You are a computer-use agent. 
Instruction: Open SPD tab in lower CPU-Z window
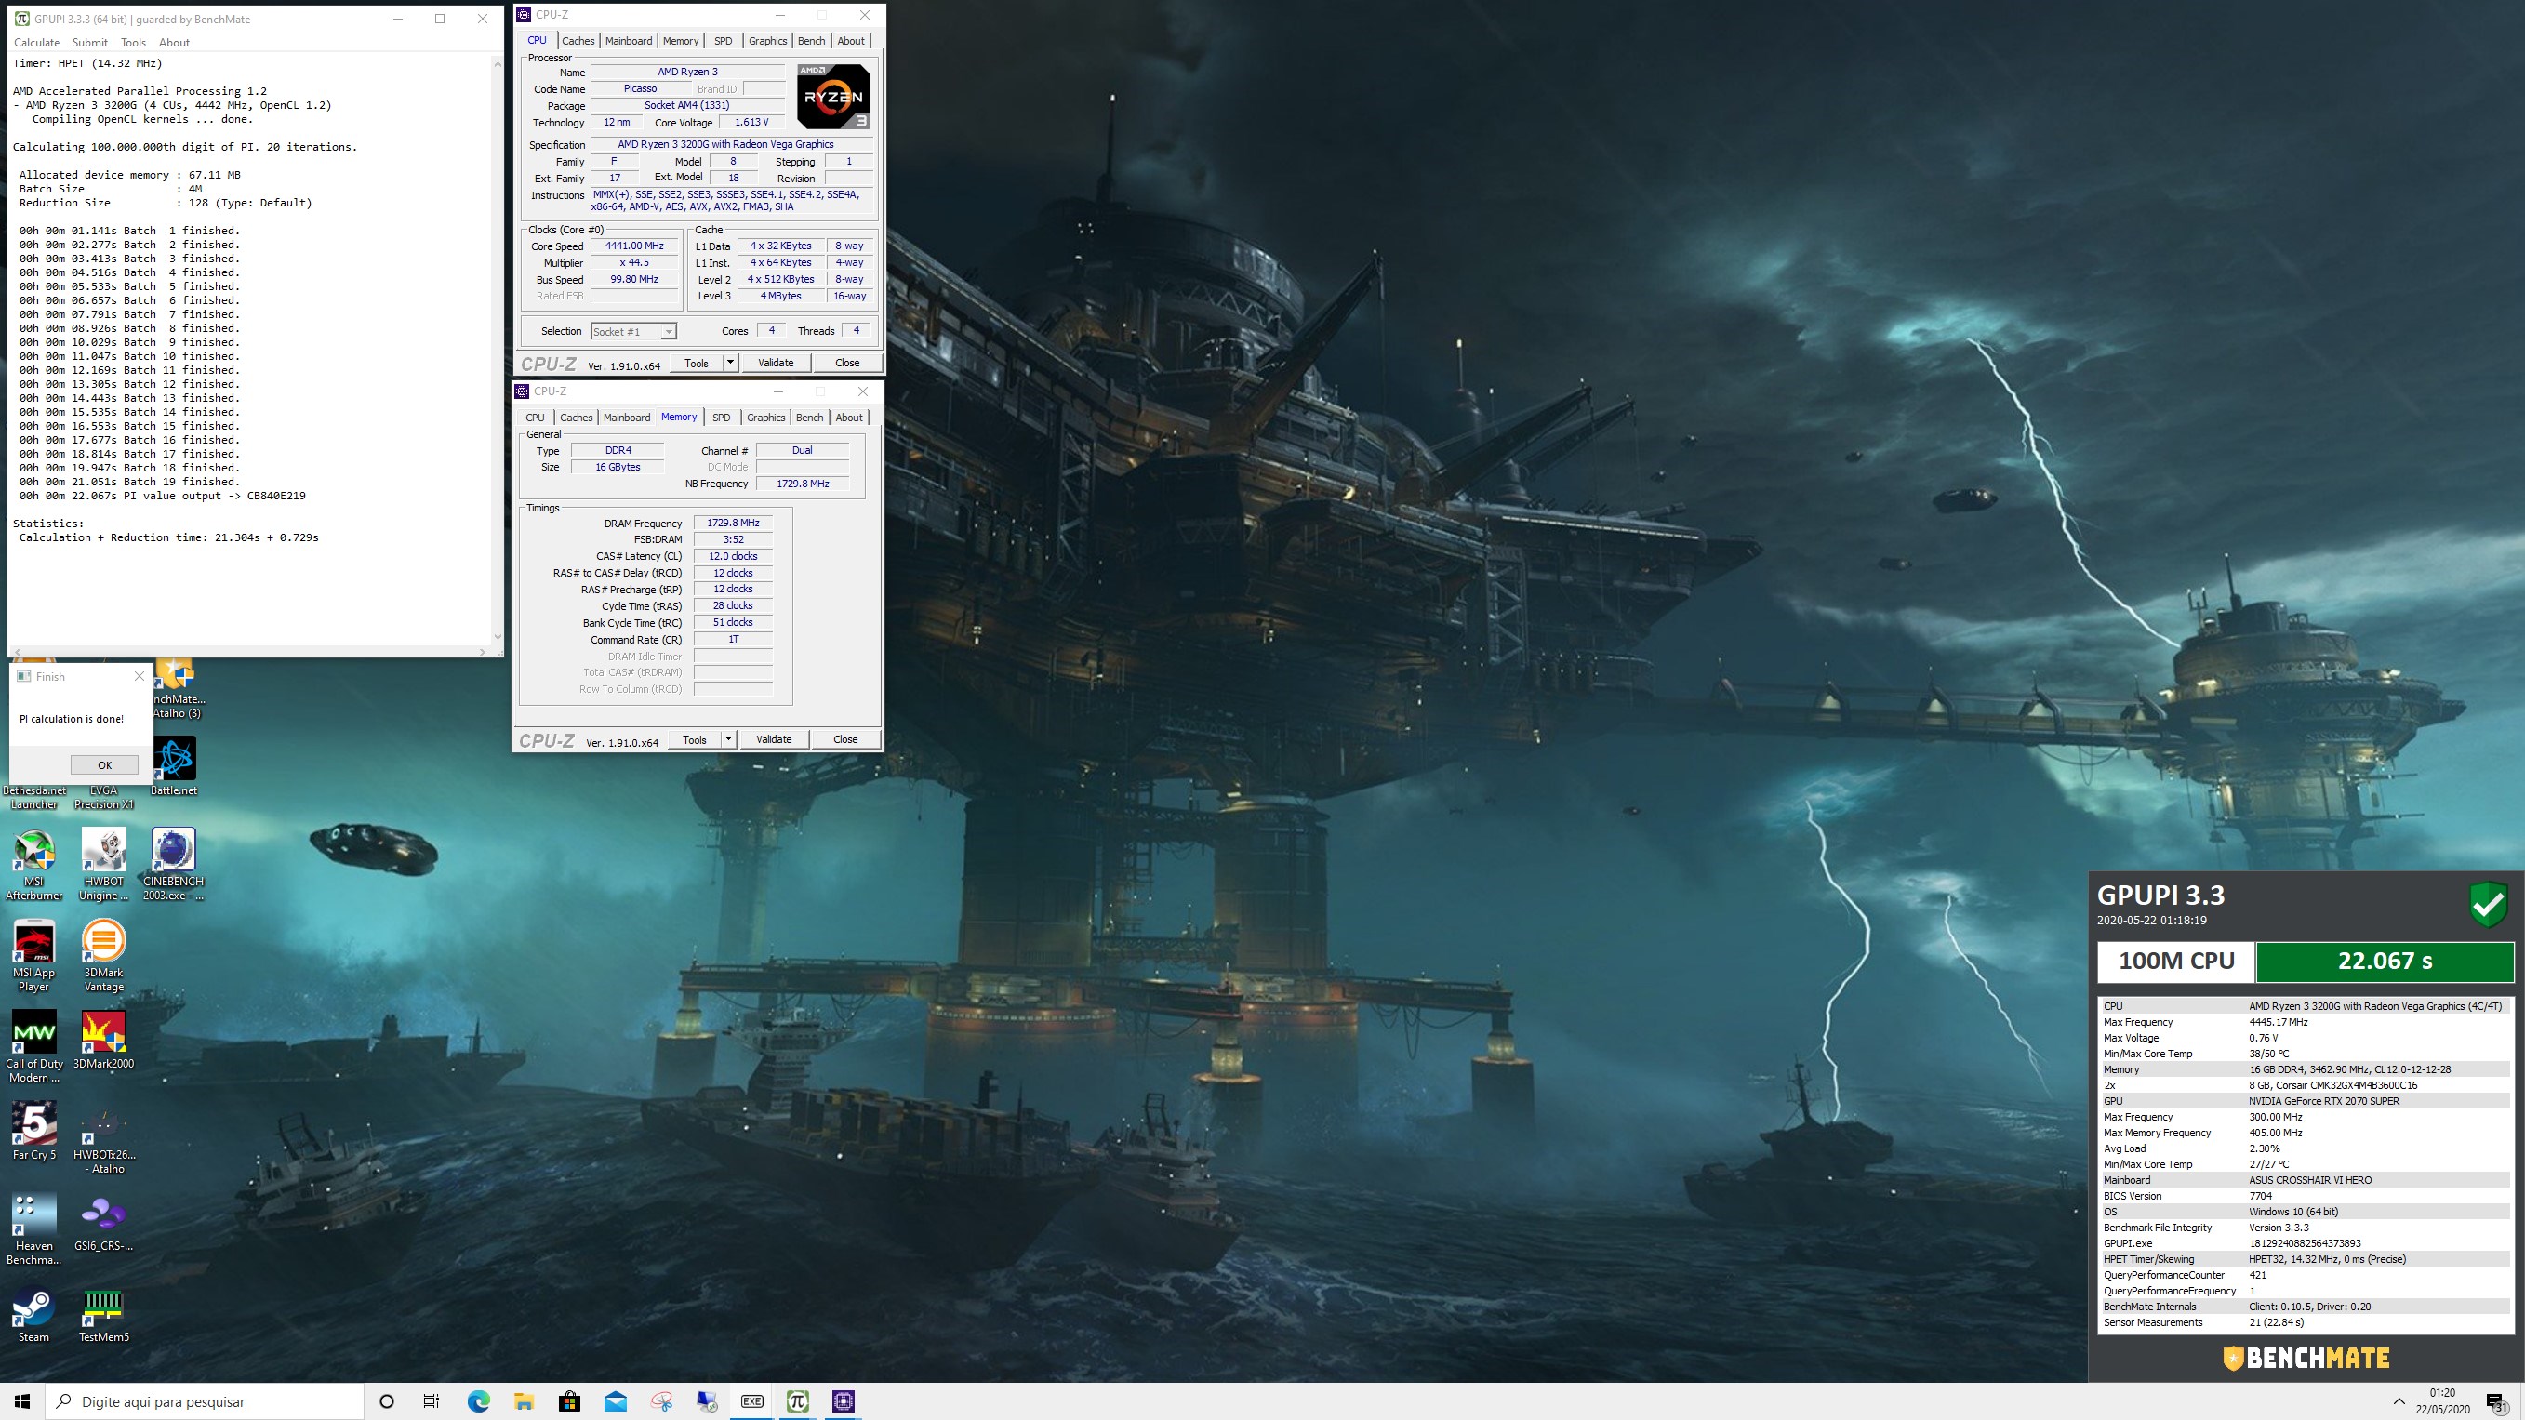(721, 418)
